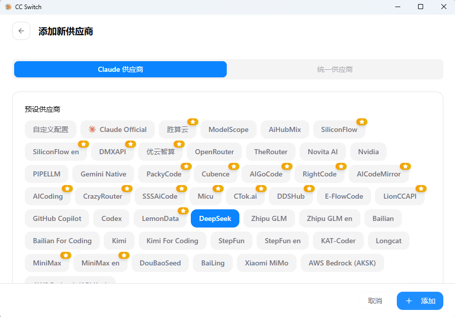Switch to Claude 供应商 tab
The height and width of the screenshot is (317, 455).
click(120, 69)
